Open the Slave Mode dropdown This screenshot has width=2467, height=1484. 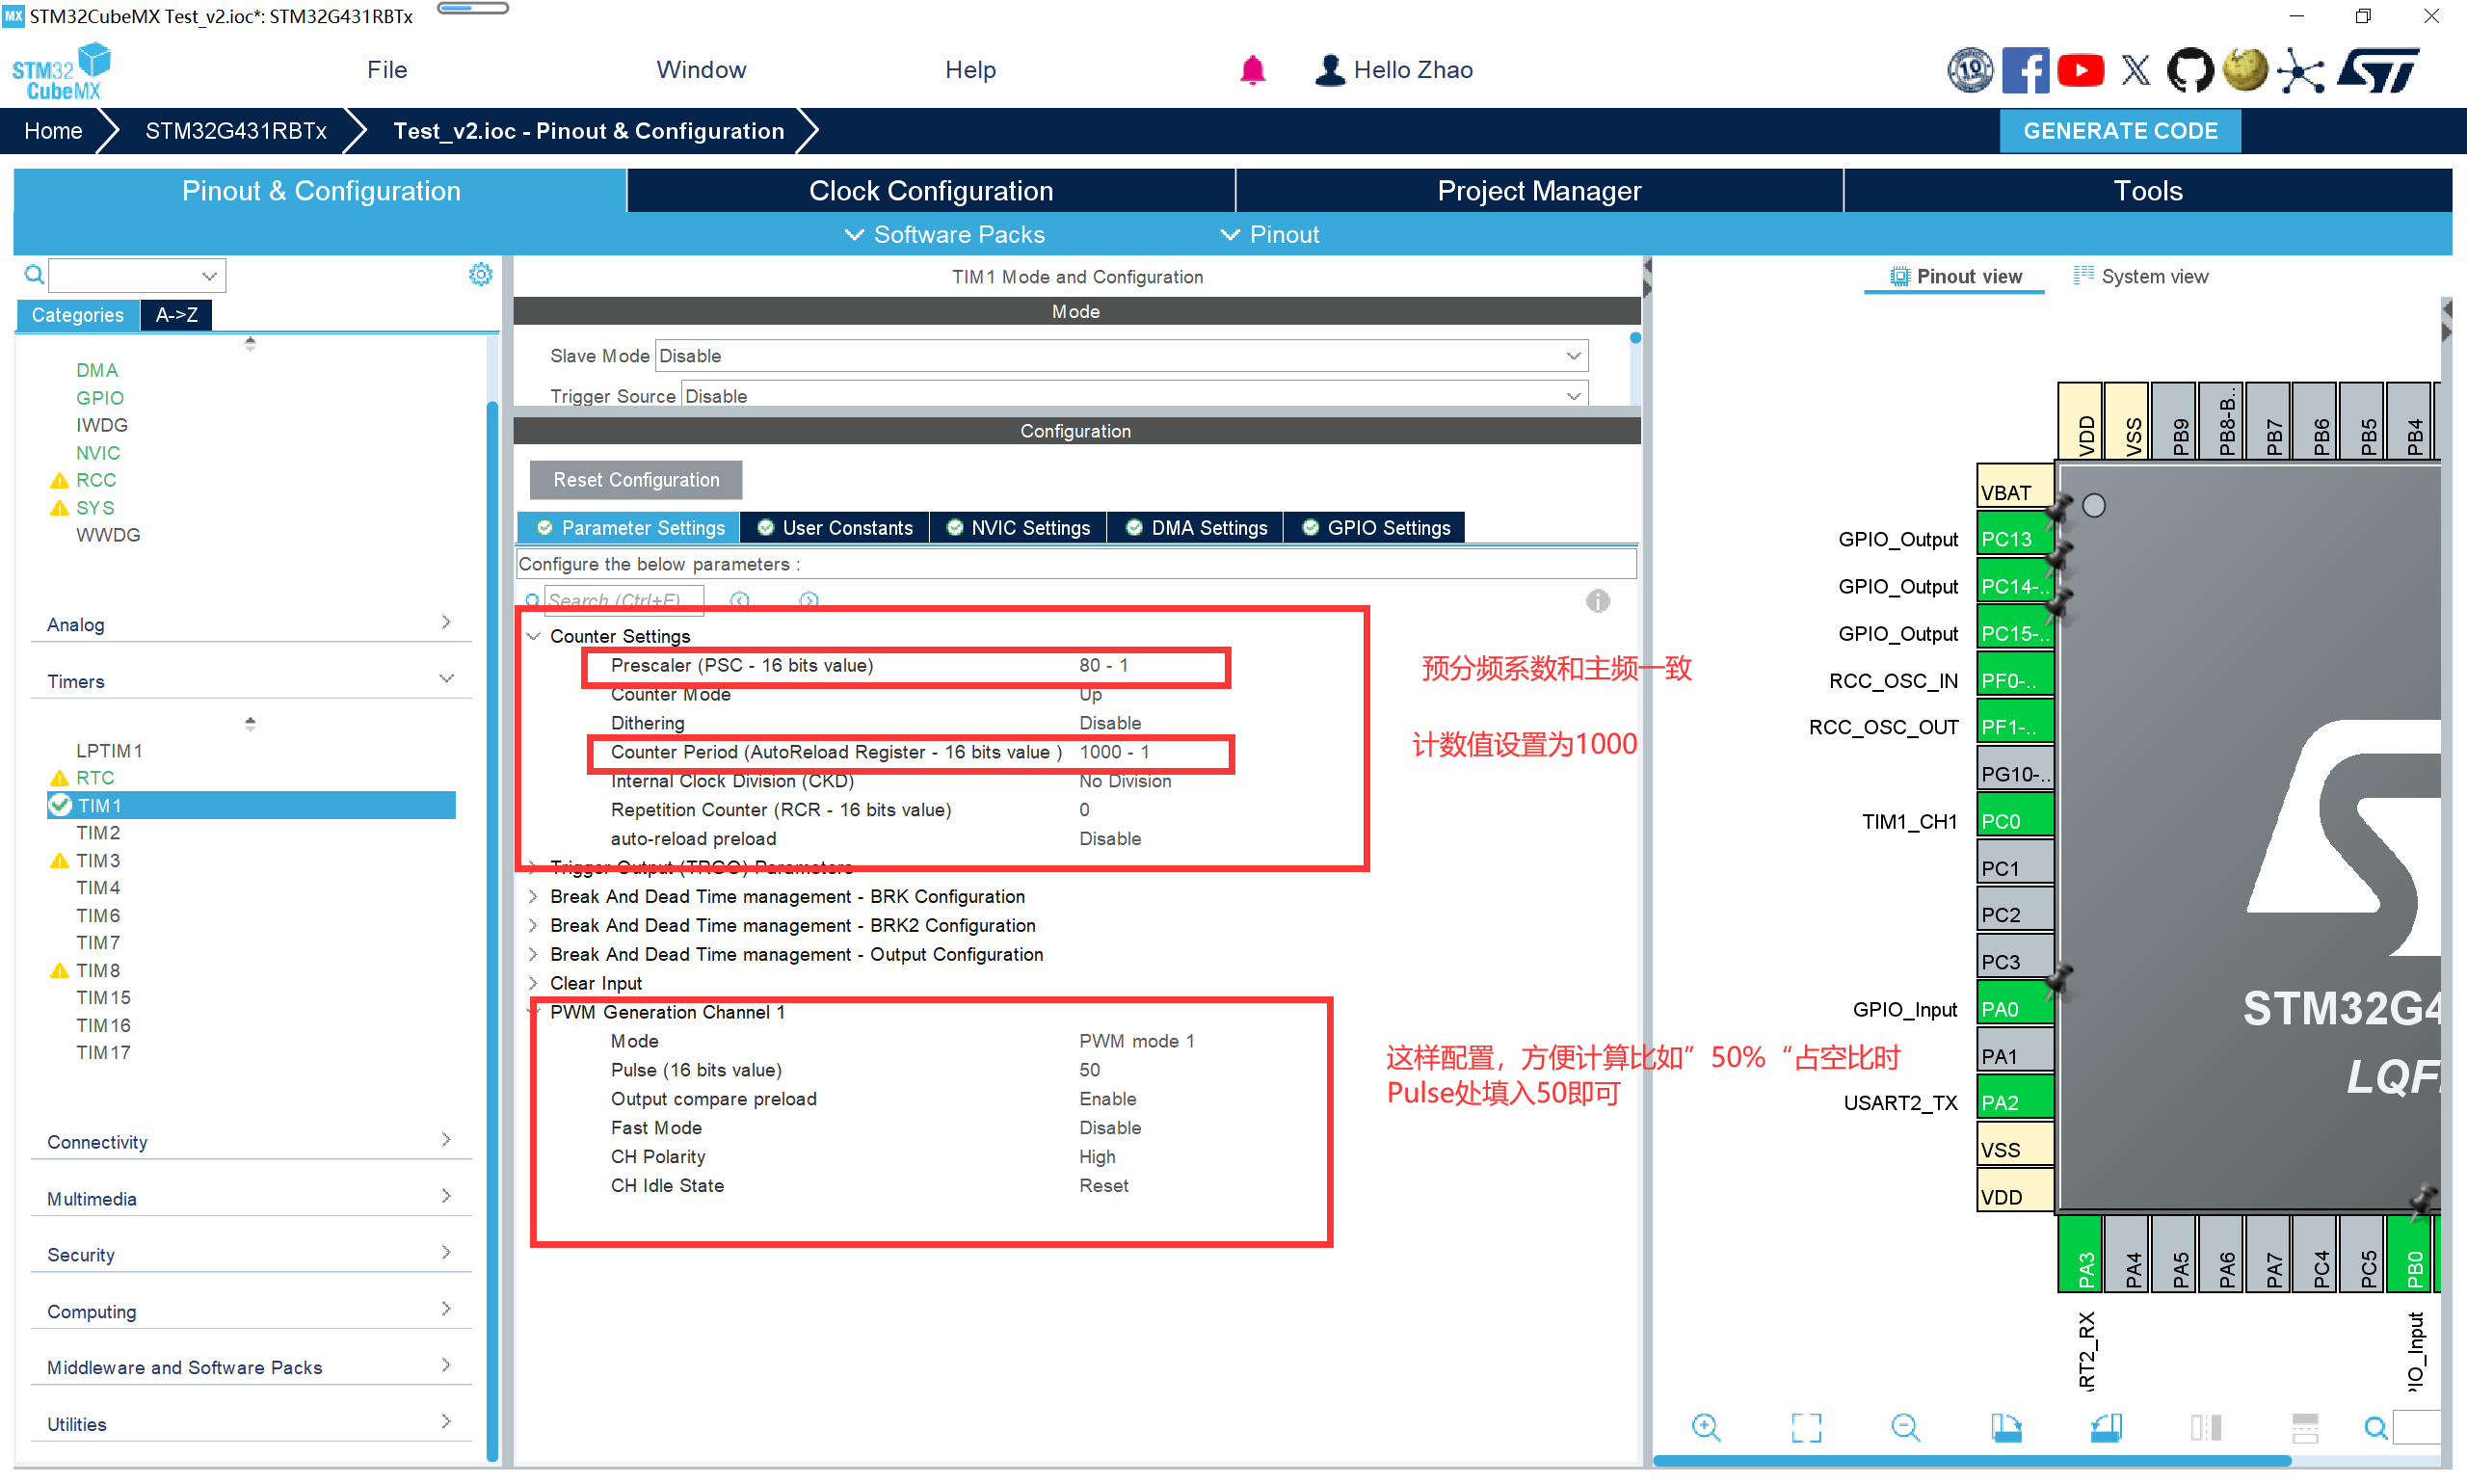1120,356
